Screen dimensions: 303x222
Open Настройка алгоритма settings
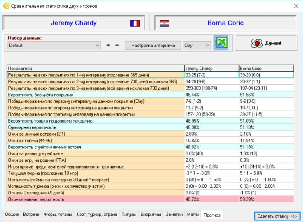pos(153,45)
